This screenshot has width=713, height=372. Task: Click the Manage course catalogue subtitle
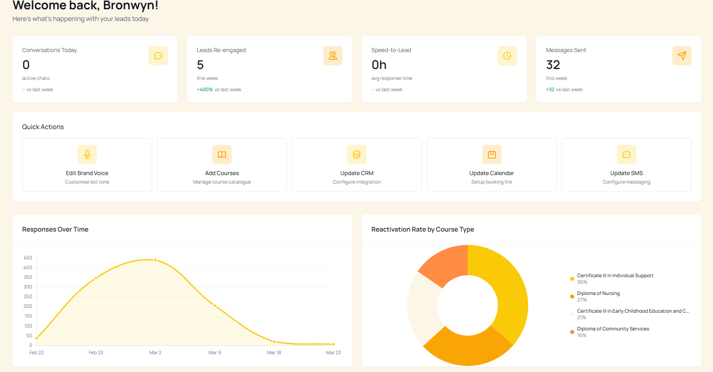(222, 182)
